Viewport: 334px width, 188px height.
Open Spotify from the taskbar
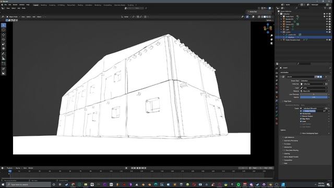(238, 184)
